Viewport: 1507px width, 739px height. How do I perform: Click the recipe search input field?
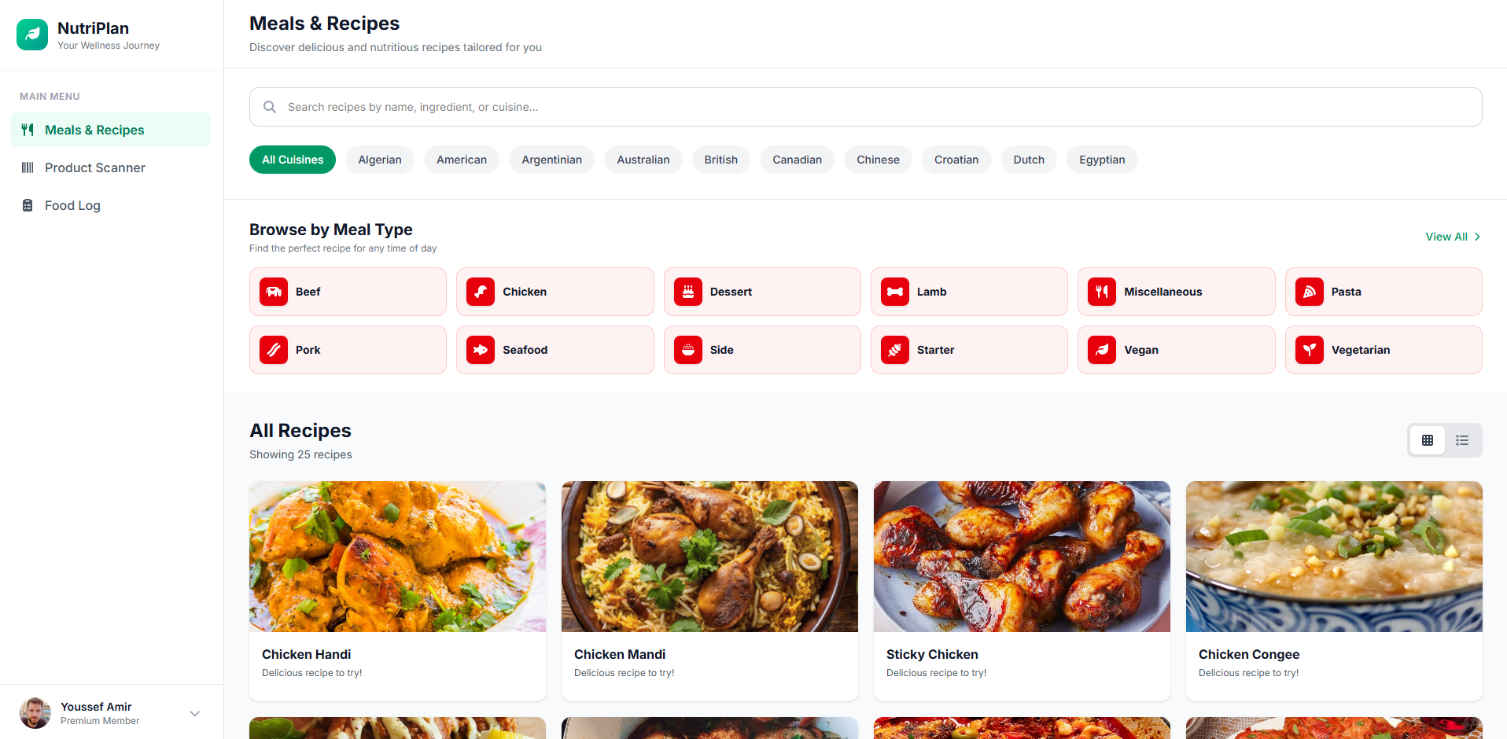pyautogui.click(x=865, y=107)
